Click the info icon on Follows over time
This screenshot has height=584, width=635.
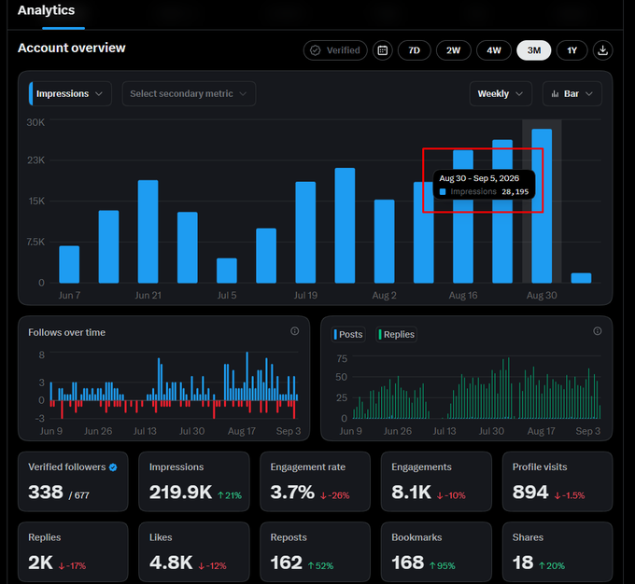point(295,331)
